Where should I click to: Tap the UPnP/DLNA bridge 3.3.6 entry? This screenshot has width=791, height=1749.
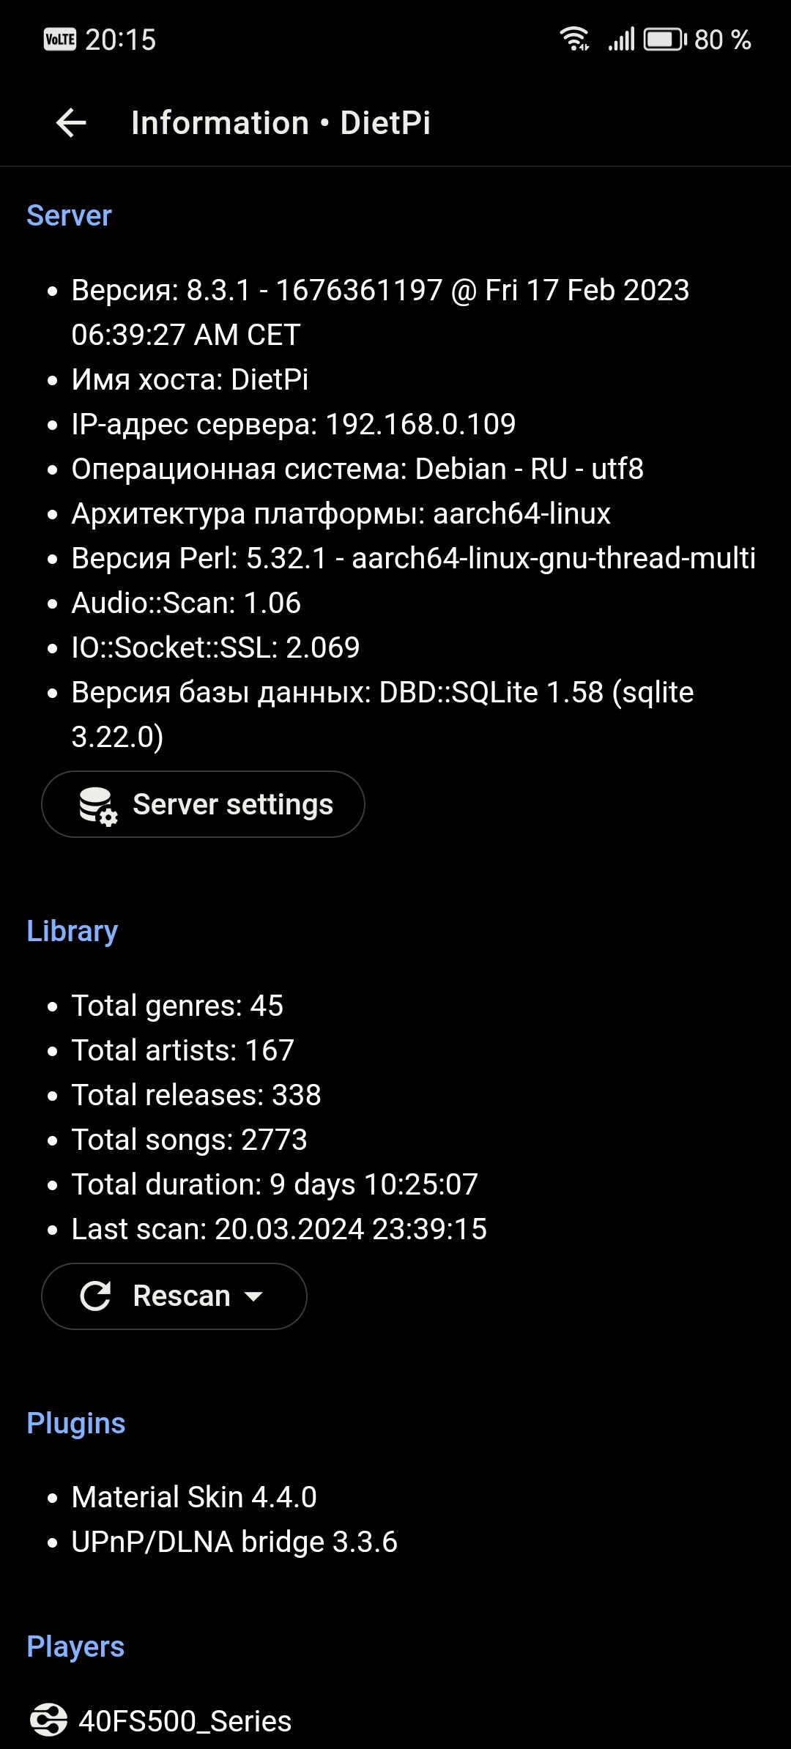234,1542
